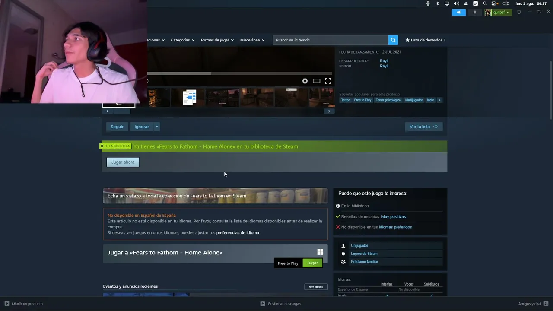Open Amigos y chat panel
This screenshot has width=553, height=311.
point(533,304)
